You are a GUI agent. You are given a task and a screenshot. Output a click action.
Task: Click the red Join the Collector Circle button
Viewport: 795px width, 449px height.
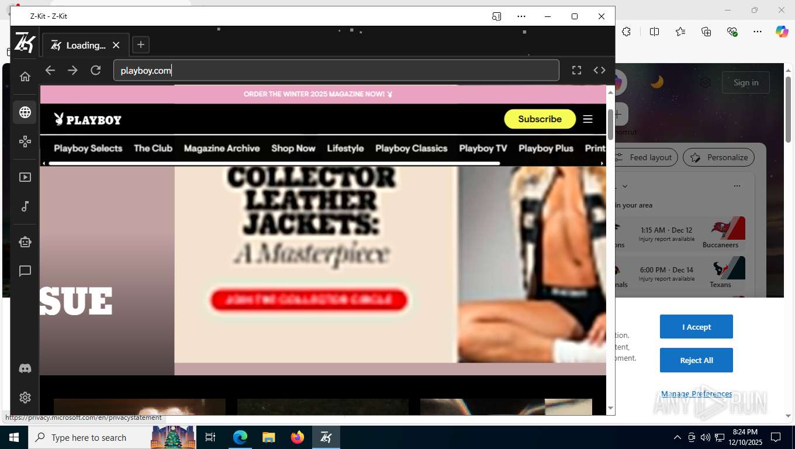point(308,299)
